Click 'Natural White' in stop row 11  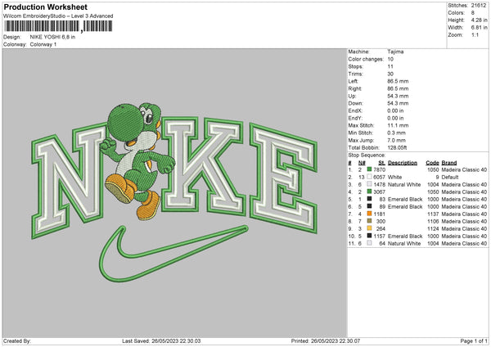404,243
